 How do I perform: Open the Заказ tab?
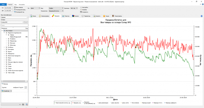pyautogui.click(x=33, y=16)
